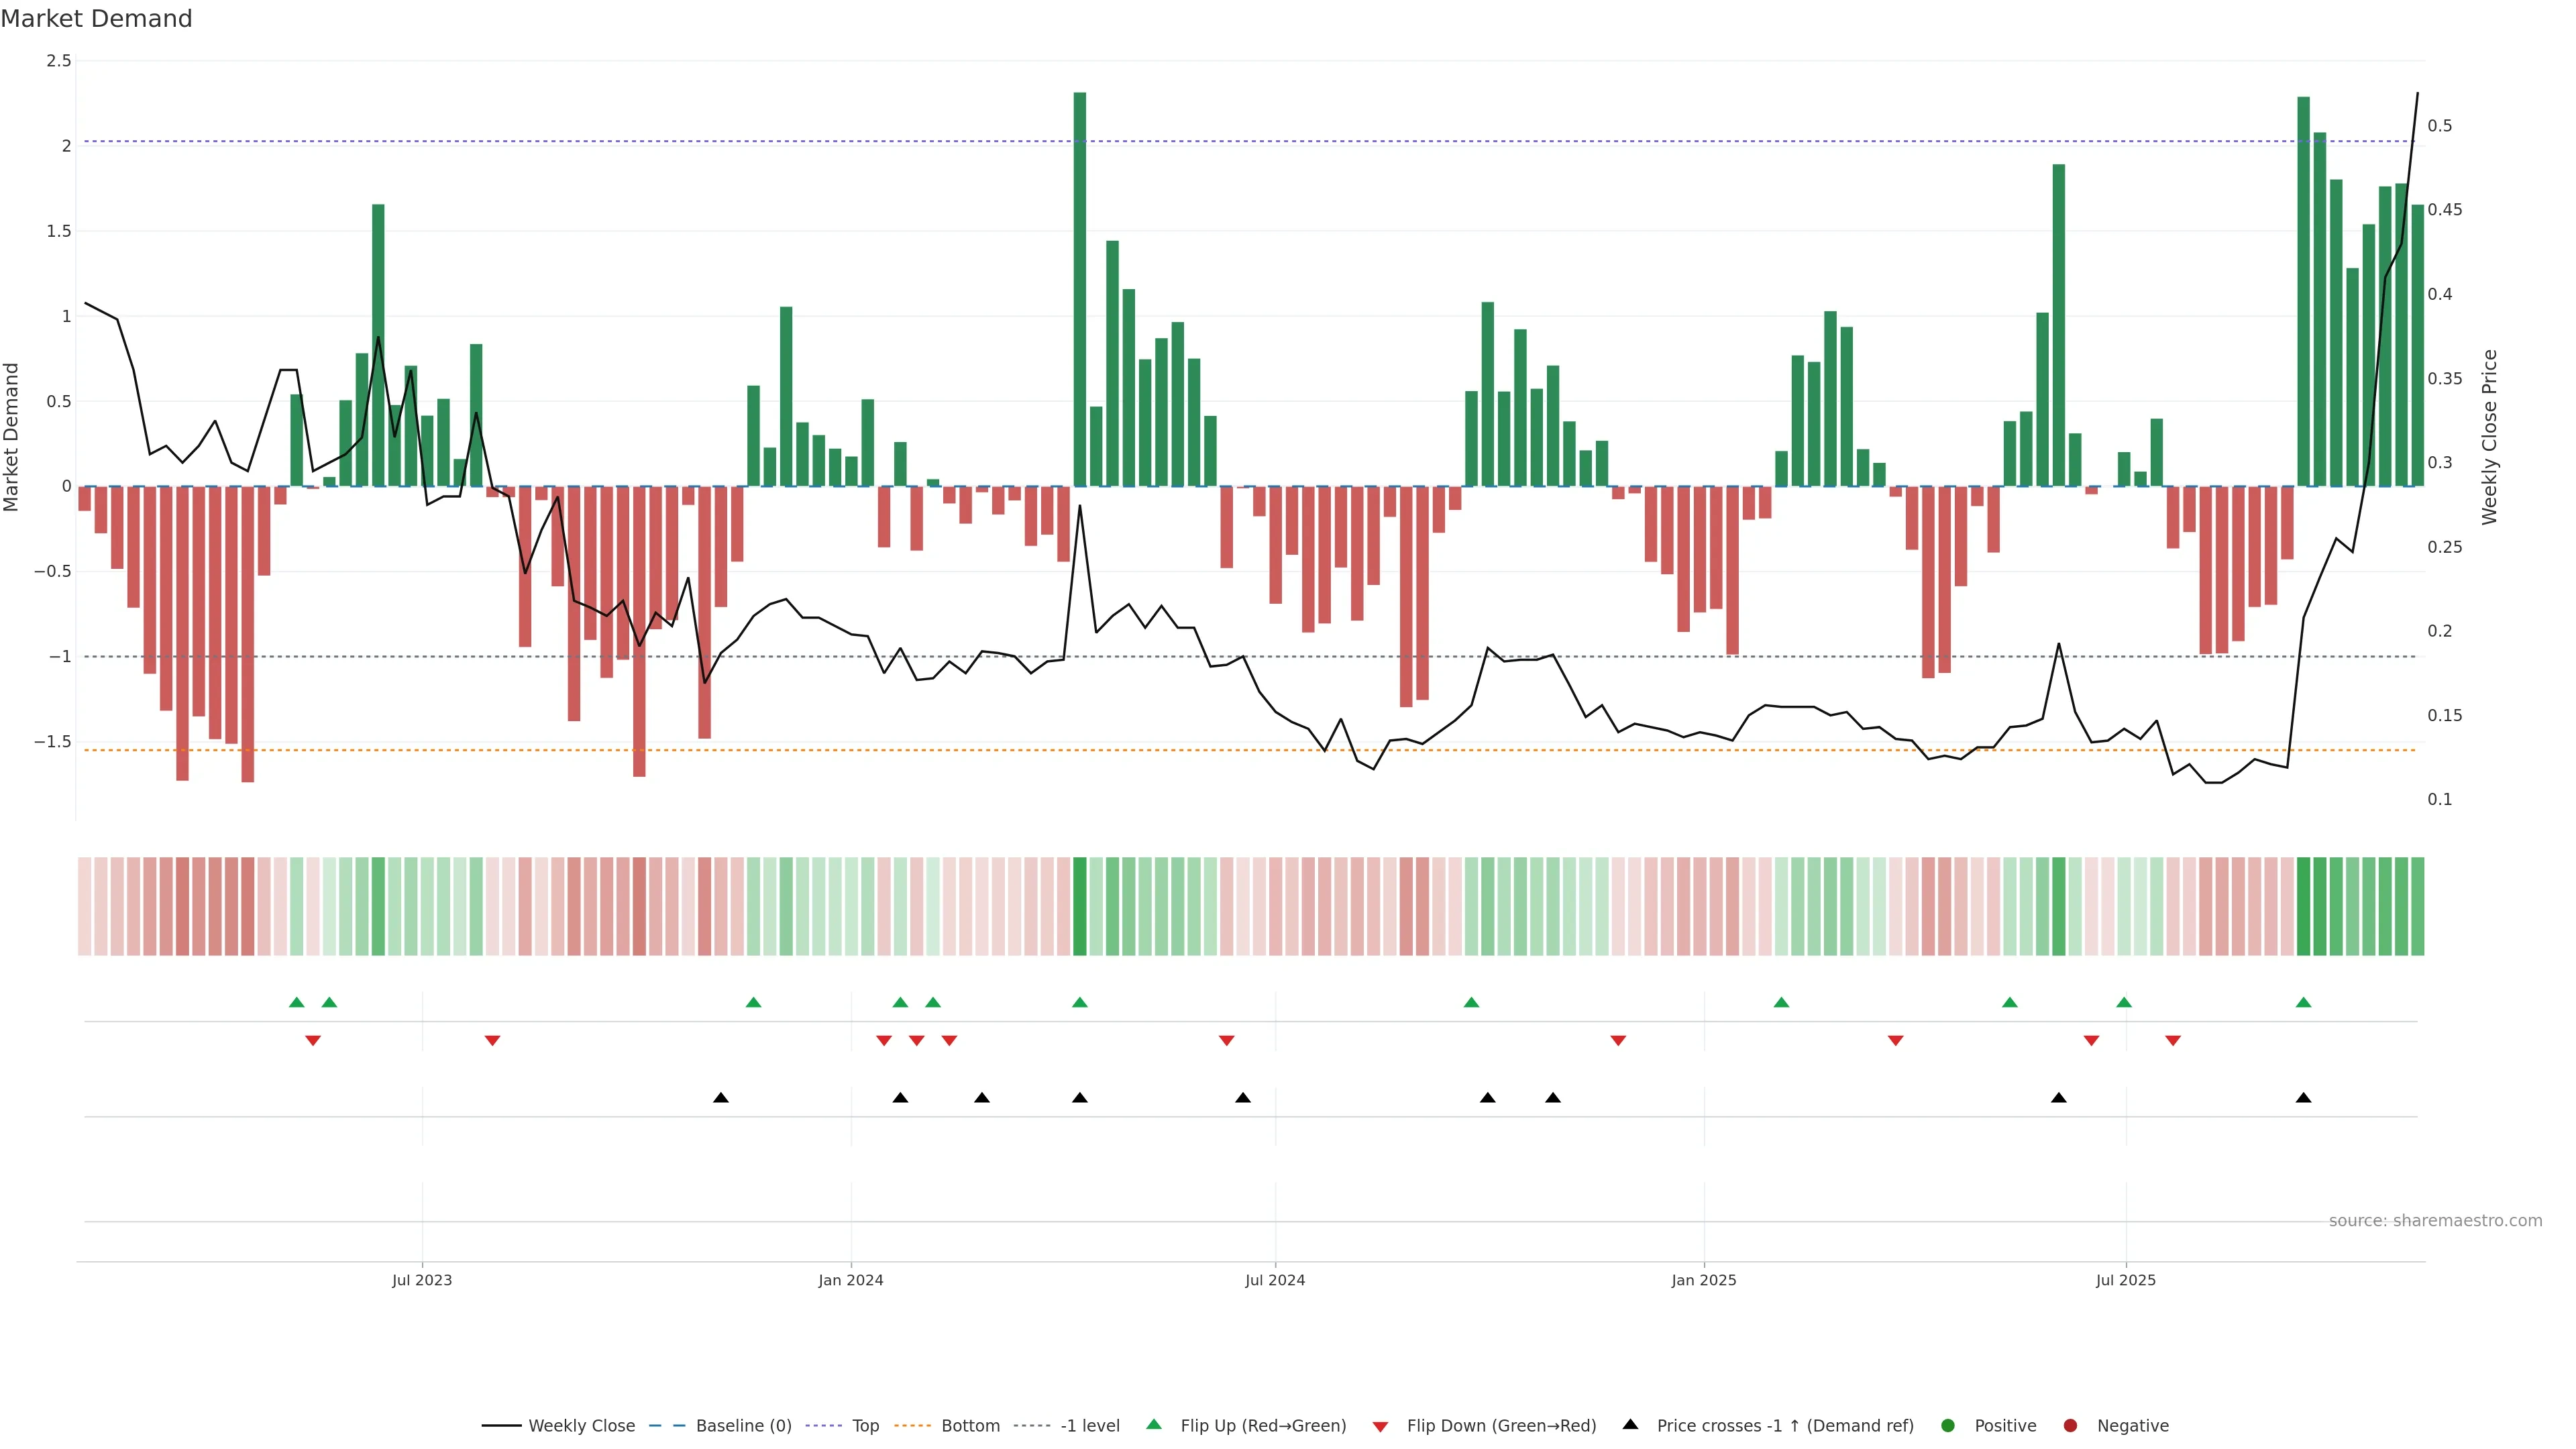Screen dimensions: 2576x1449
Task: Click the Jan 2025 x-axis label
Action: pyautogui.click(x=1703, y=1280)
